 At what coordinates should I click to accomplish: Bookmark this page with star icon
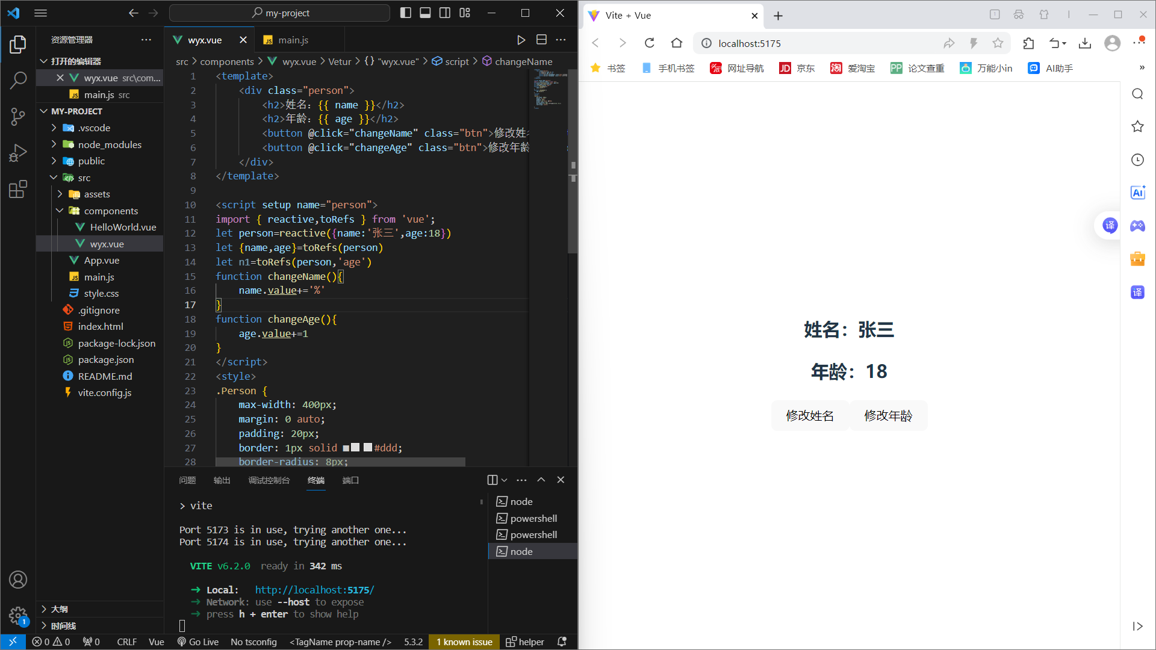(x=998, y=43)
